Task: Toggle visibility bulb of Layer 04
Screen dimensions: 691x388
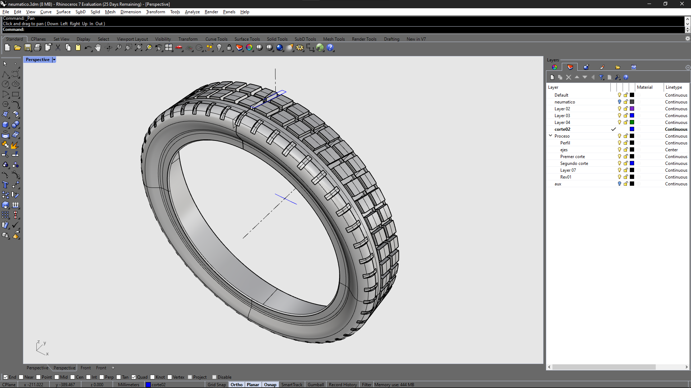Action: point(619,123)
